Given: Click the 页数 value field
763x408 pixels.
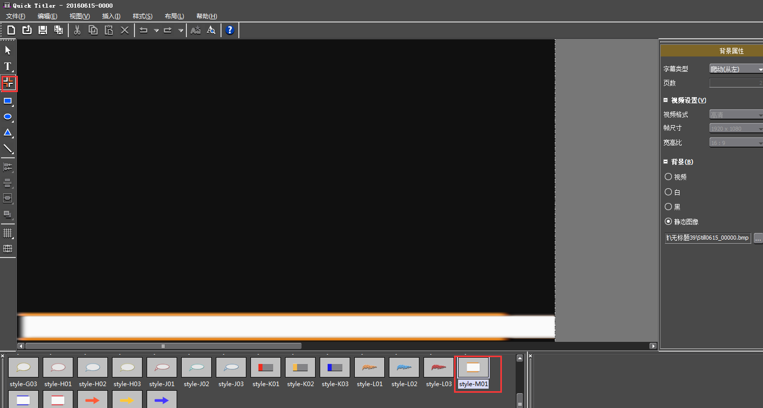Looking at the screenshot, I should [x=736, y=83].
